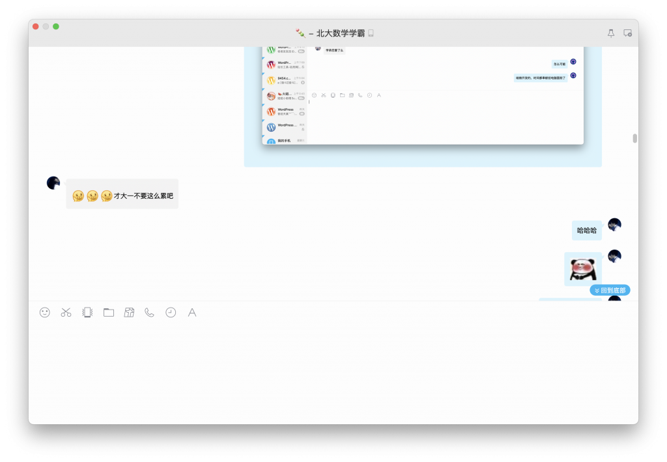Open the panda meme sticker

pos(582,268)
